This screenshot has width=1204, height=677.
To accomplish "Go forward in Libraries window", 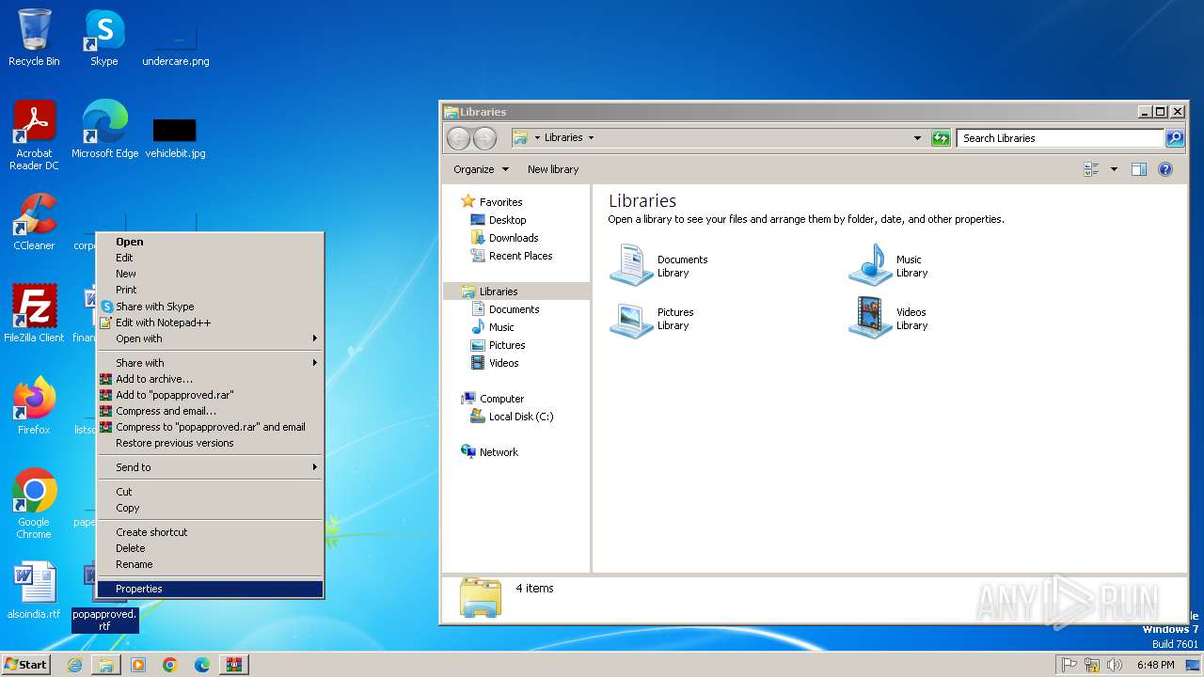I will [484, 138].
